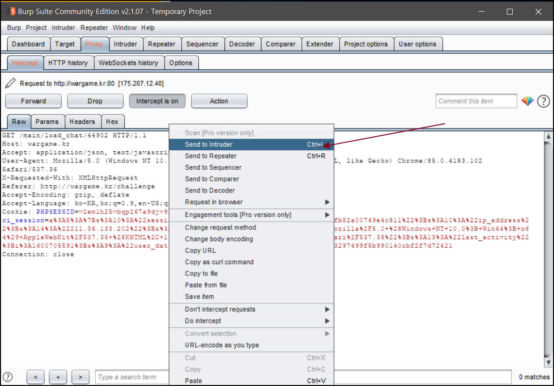Choose 'Paste' in context menu
Viewport: 554px width, 386px height.
(x=251, y=381)
